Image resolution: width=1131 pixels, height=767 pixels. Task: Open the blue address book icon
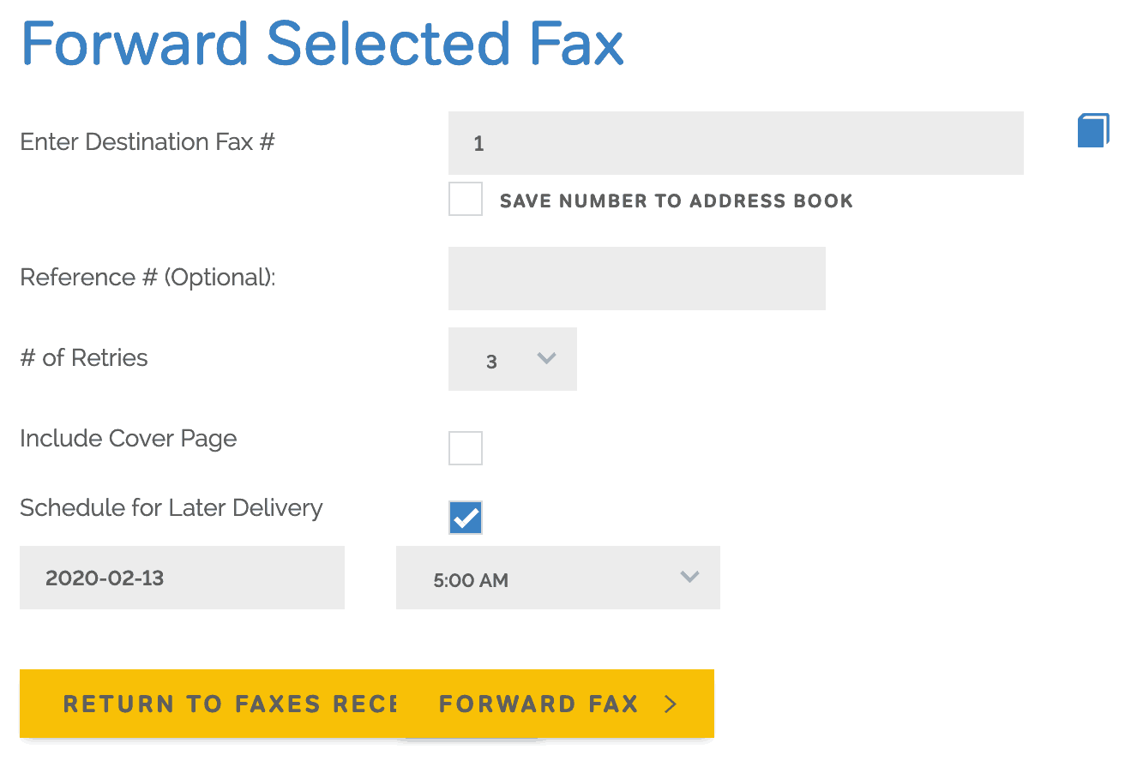click(1092, 130)
